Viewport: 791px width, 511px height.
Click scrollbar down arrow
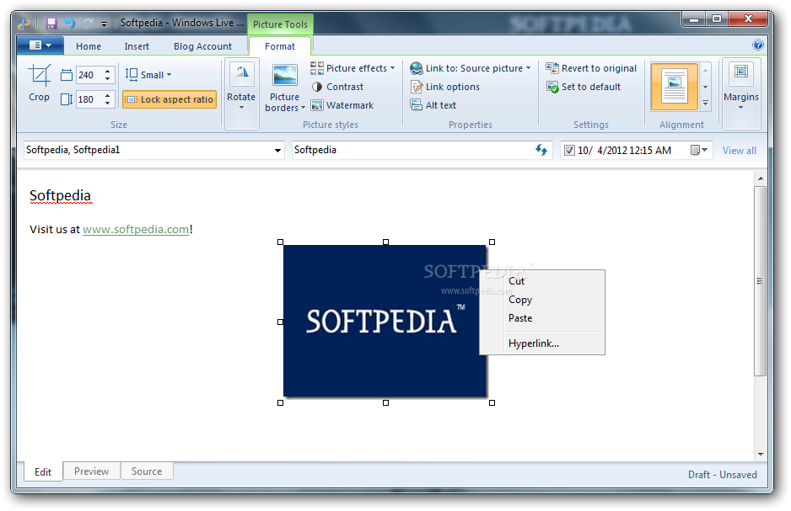point(761,454)
